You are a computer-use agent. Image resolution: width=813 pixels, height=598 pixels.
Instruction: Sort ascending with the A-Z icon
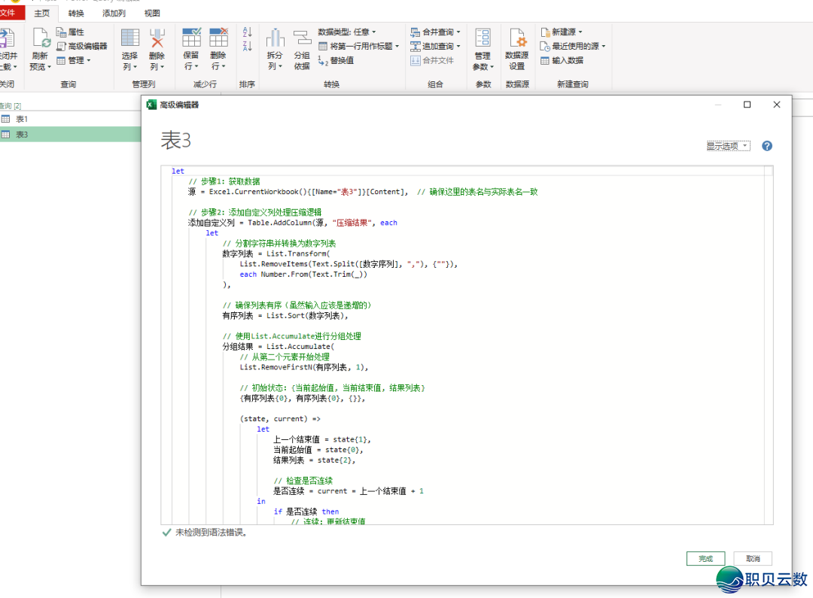coord(248,32)
